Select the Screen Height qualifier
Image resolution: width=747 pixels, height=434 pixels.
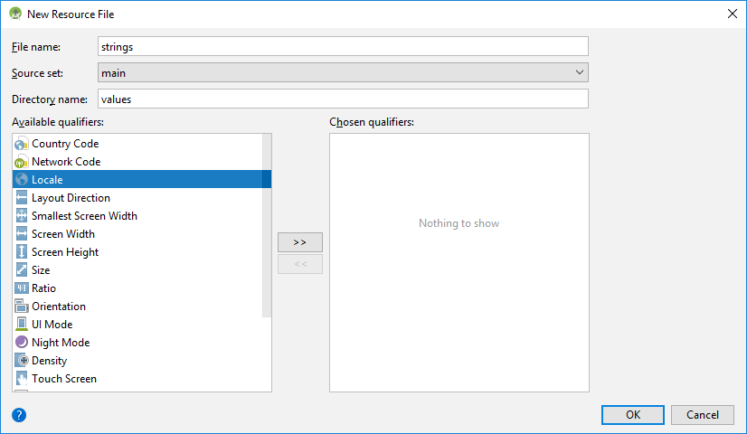pos(65,252)
